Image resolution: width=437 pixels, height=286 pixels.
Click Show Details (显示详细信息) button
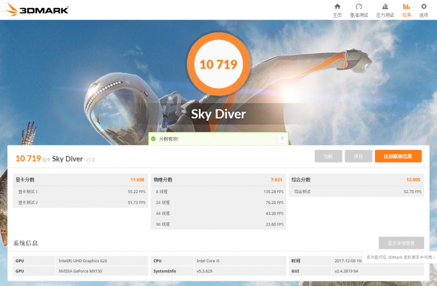[x=401, y=243]
